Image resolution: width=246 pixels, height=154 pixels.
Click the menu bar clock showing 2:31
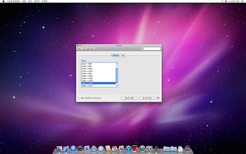[234, 1]
